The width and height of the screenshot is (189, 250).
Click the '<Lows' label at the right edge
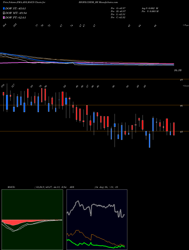[186, 86]
